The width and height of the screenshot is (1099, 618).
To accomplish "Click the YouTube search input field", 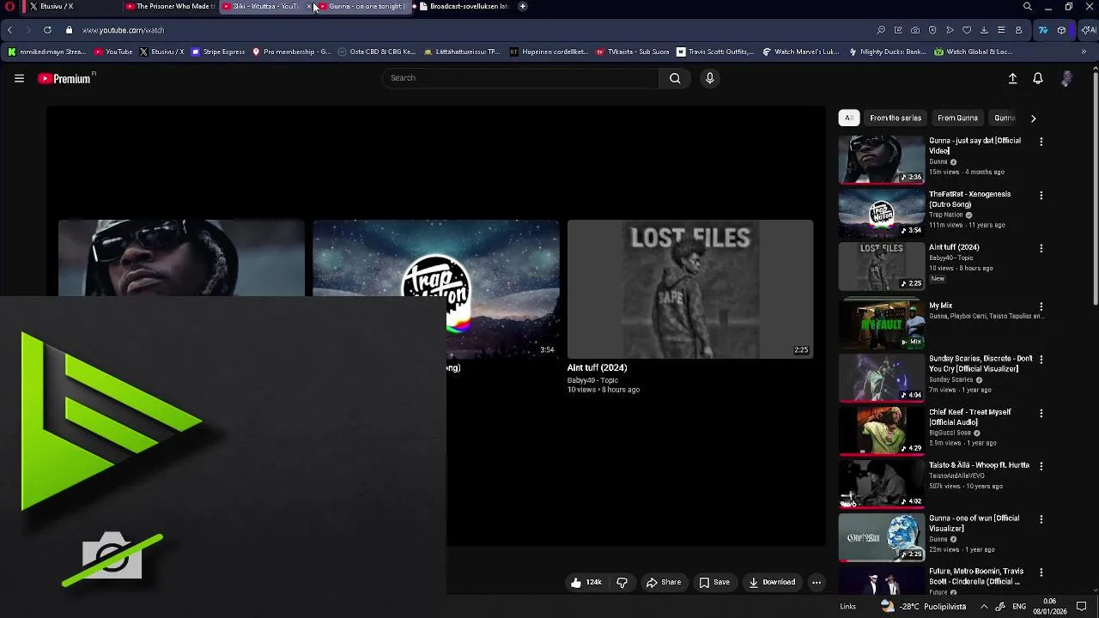I will coord(520,78).
